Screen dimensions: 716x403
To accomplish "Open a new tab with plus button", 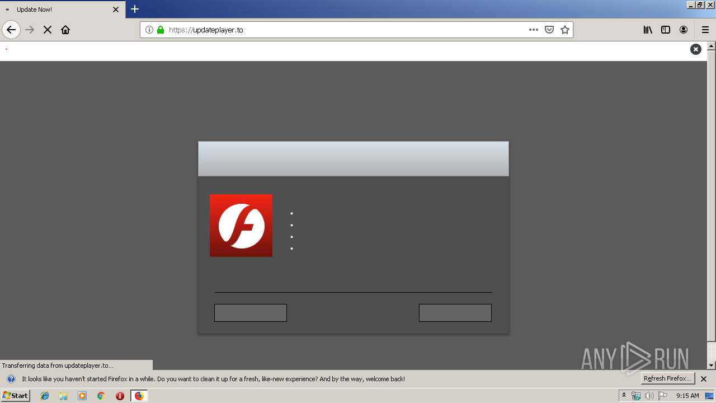I will click(135, 9).
